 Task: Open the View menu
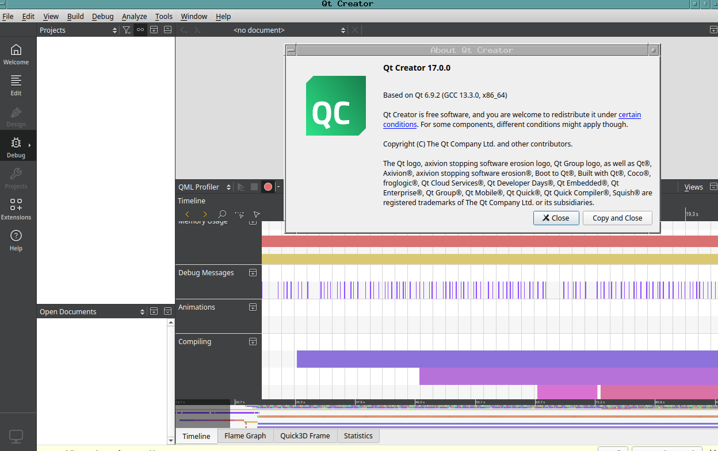point(51,16)
